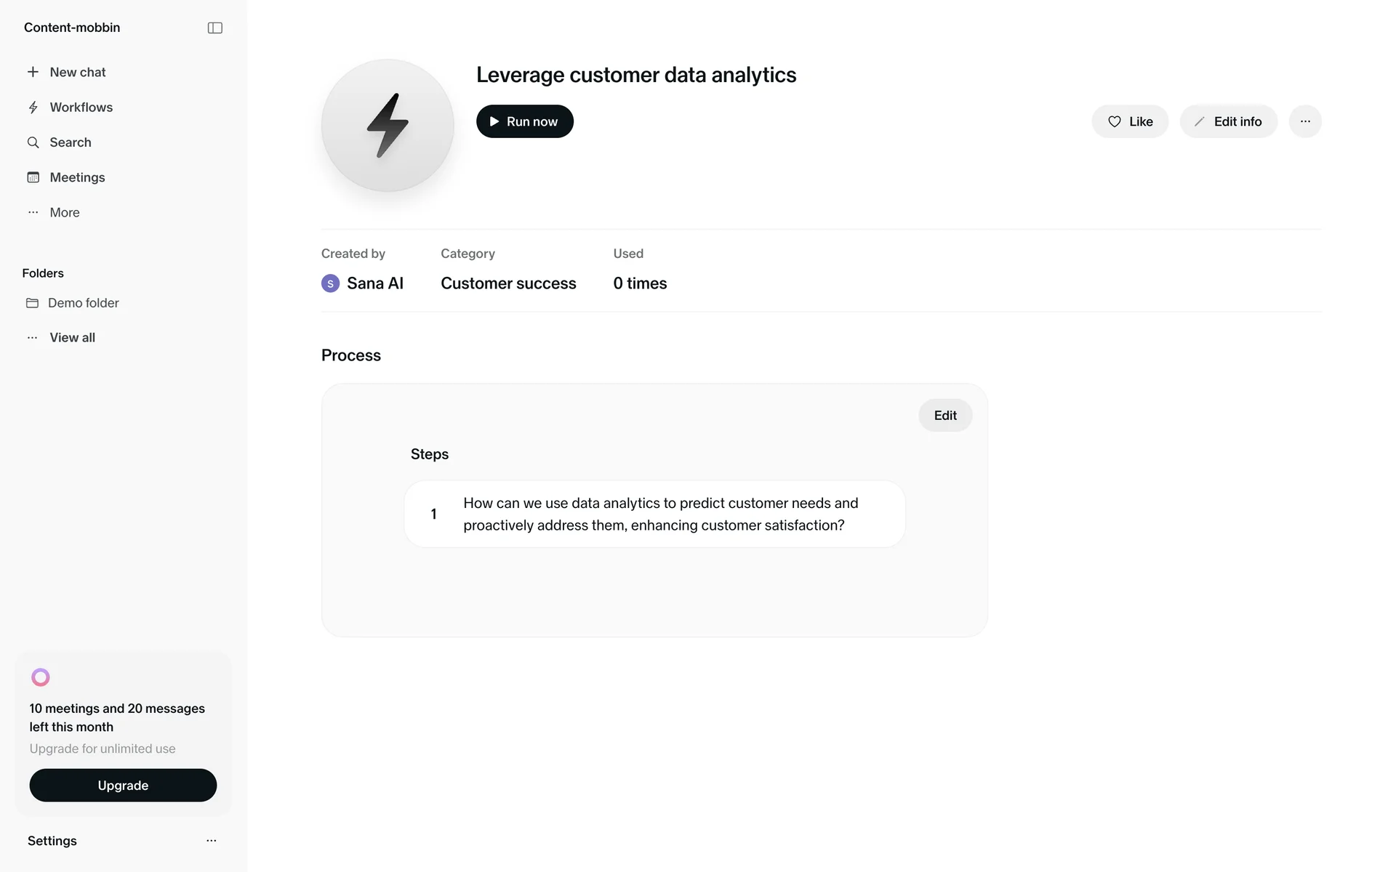The width and height of the screenshot is (1396, 872).
Task: Open the workflow options ellipsis menu
Action: click(x=1305, y=121)
